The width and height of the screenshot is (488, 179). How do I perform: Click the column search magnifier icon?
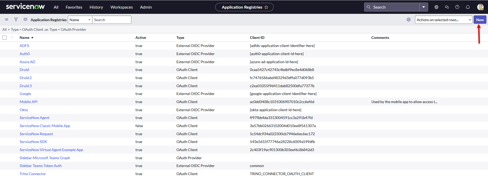pos(12,38)
